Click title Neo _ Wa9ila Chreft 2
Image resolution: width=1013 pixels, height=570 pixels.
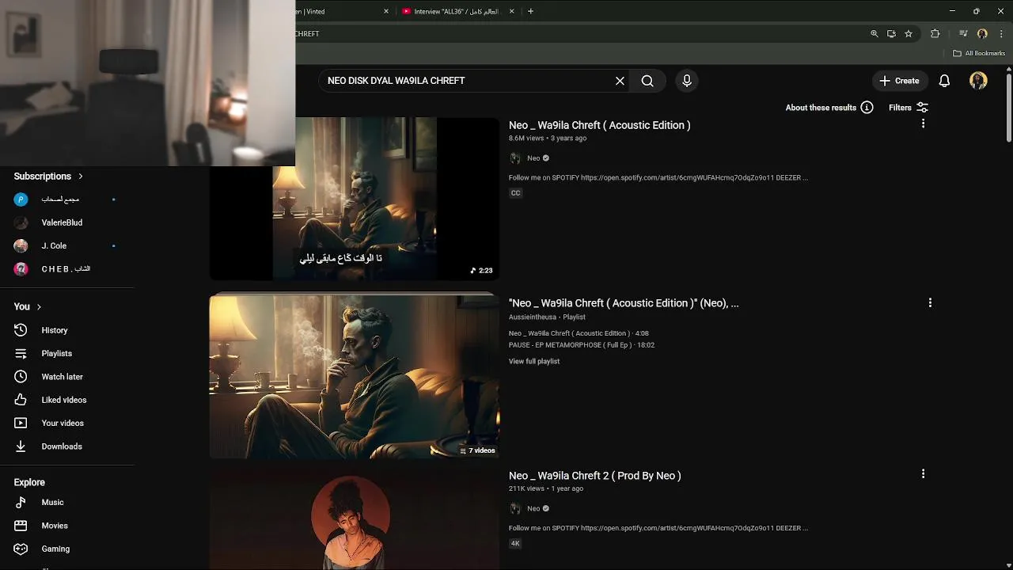click(594, 476)
